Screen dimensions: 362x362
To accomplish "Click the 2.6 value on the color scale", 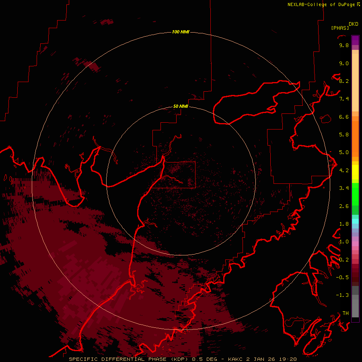I will (x=344, y=206).
